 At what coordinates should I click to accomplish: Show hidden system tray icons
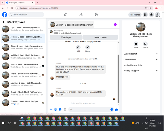pos(143,123)
